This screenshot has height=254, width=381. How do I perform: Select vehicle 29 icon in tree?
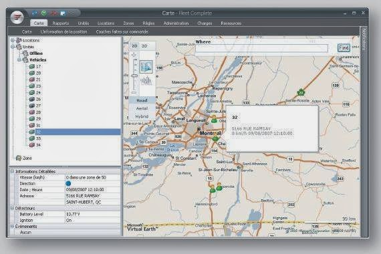tap(32, 119)
